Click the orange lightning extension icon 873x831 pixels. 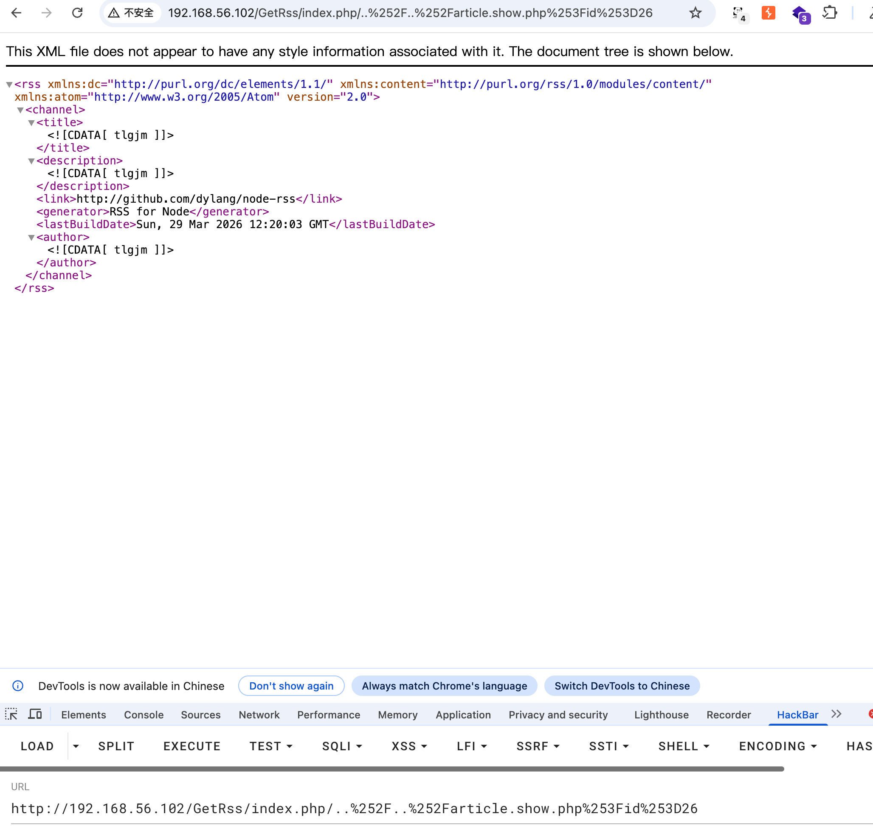click(768, 13)
